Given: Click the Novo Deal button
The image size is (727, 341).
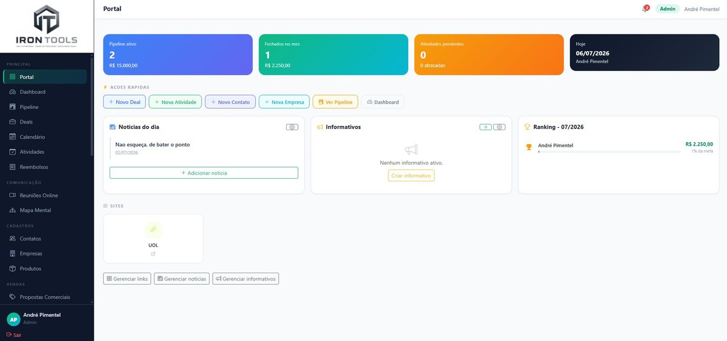Looking at the screenshot, I should [x=125, y=102].
